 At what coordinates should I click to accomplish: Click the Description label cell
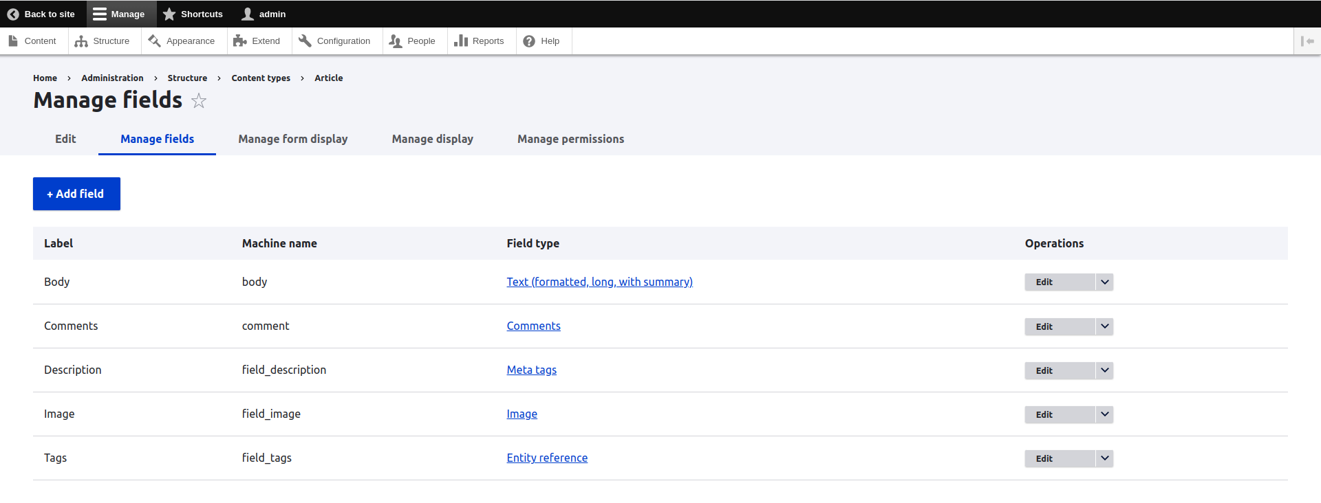coord(73,370)
